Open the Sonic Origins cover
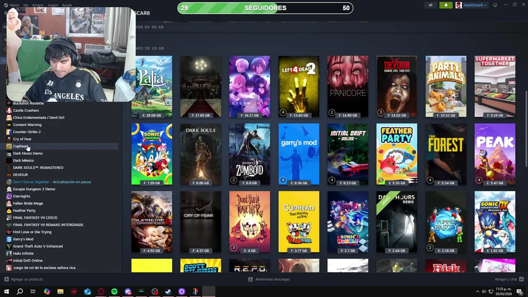This screenshot has width=528, height=297. pos(152,154)
